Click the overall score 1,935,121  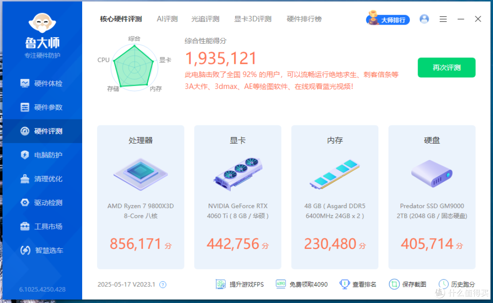tap(221, 58)
